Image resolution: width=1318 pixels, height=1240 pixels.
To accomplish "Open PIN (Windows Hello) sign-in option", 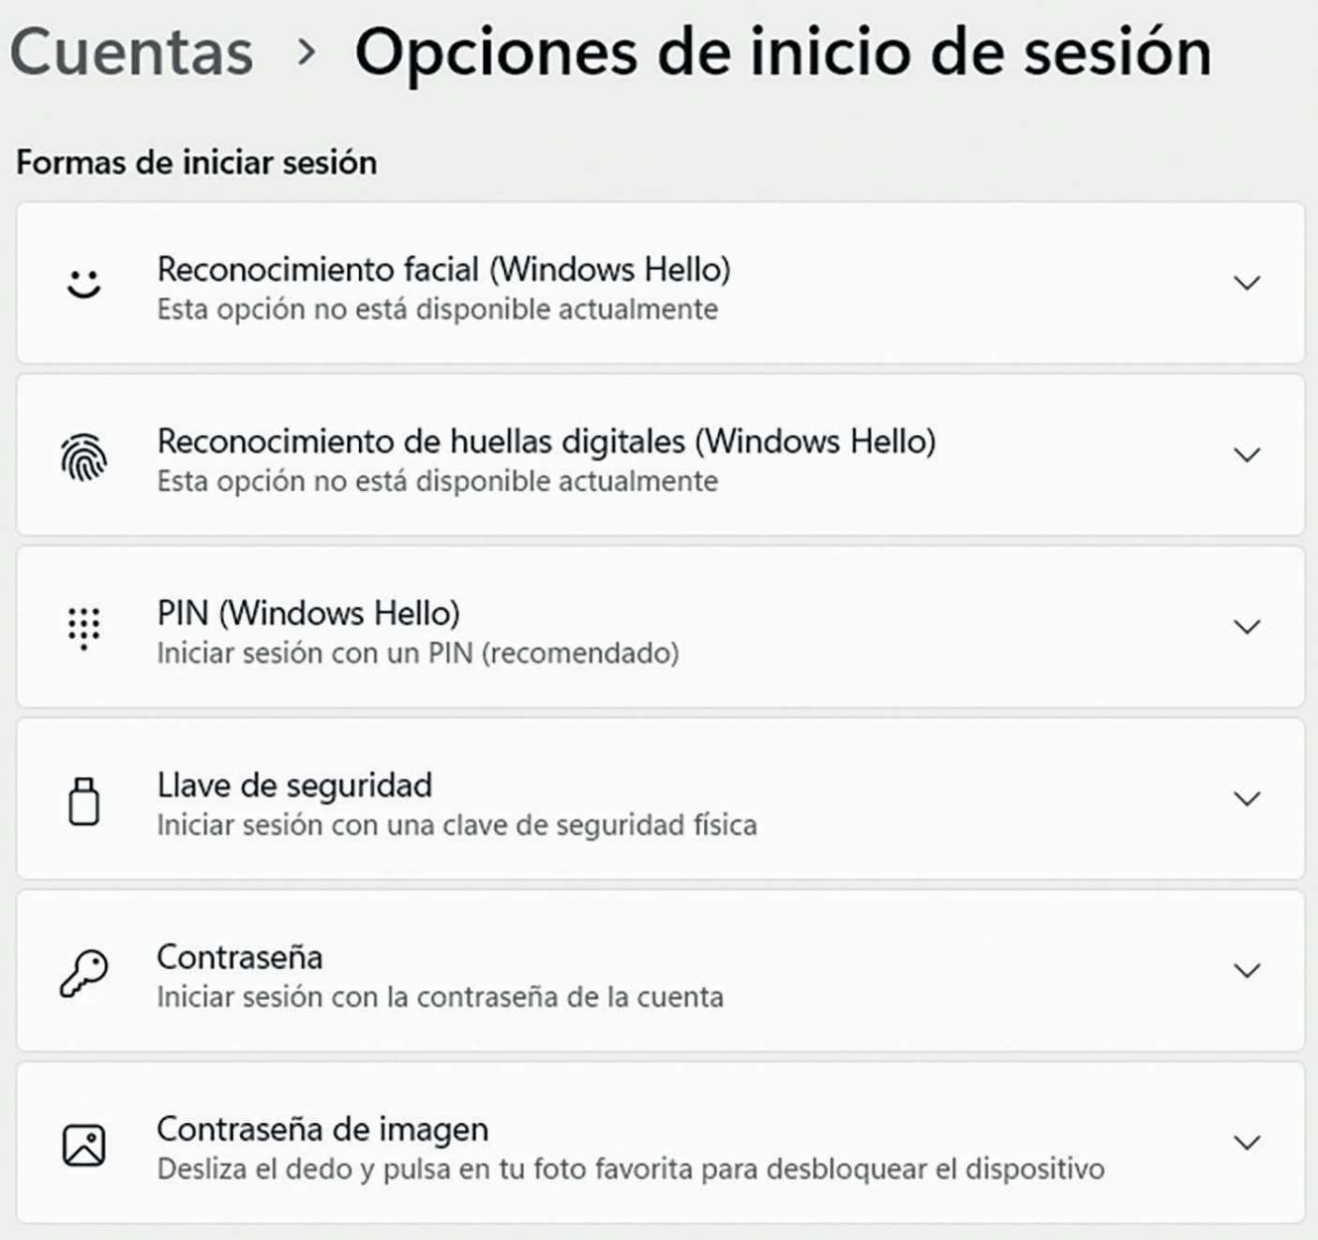I will [x=308, y=613].
